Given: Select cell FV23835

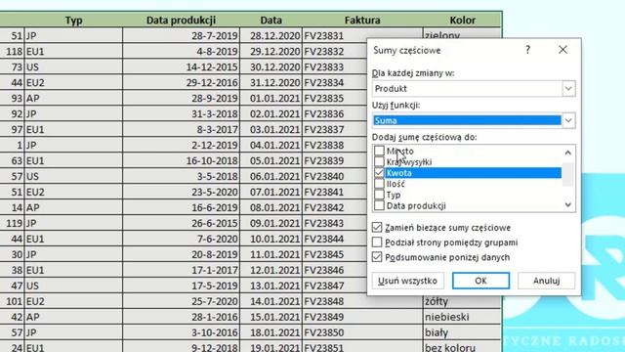Looking at the screenshot, I should coord(335,98).
